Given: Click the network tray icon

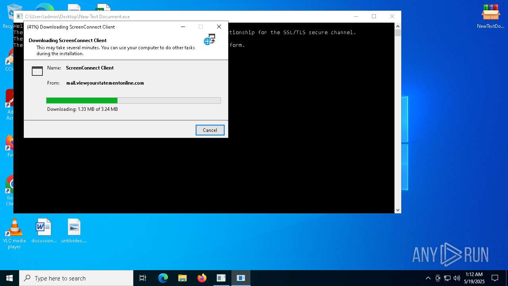Looking at the screenshot, I should [447, 278].
